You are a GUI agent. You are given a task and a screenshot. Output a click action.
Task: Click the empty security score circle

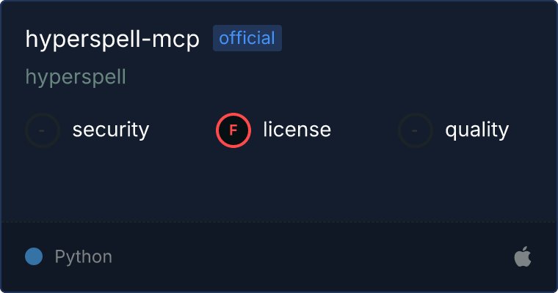coord(43,130)
